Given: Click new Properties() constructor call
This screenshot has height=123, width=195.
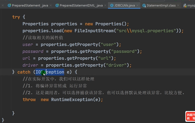Looking at the screenshot, I should click(x=106, y=24).
